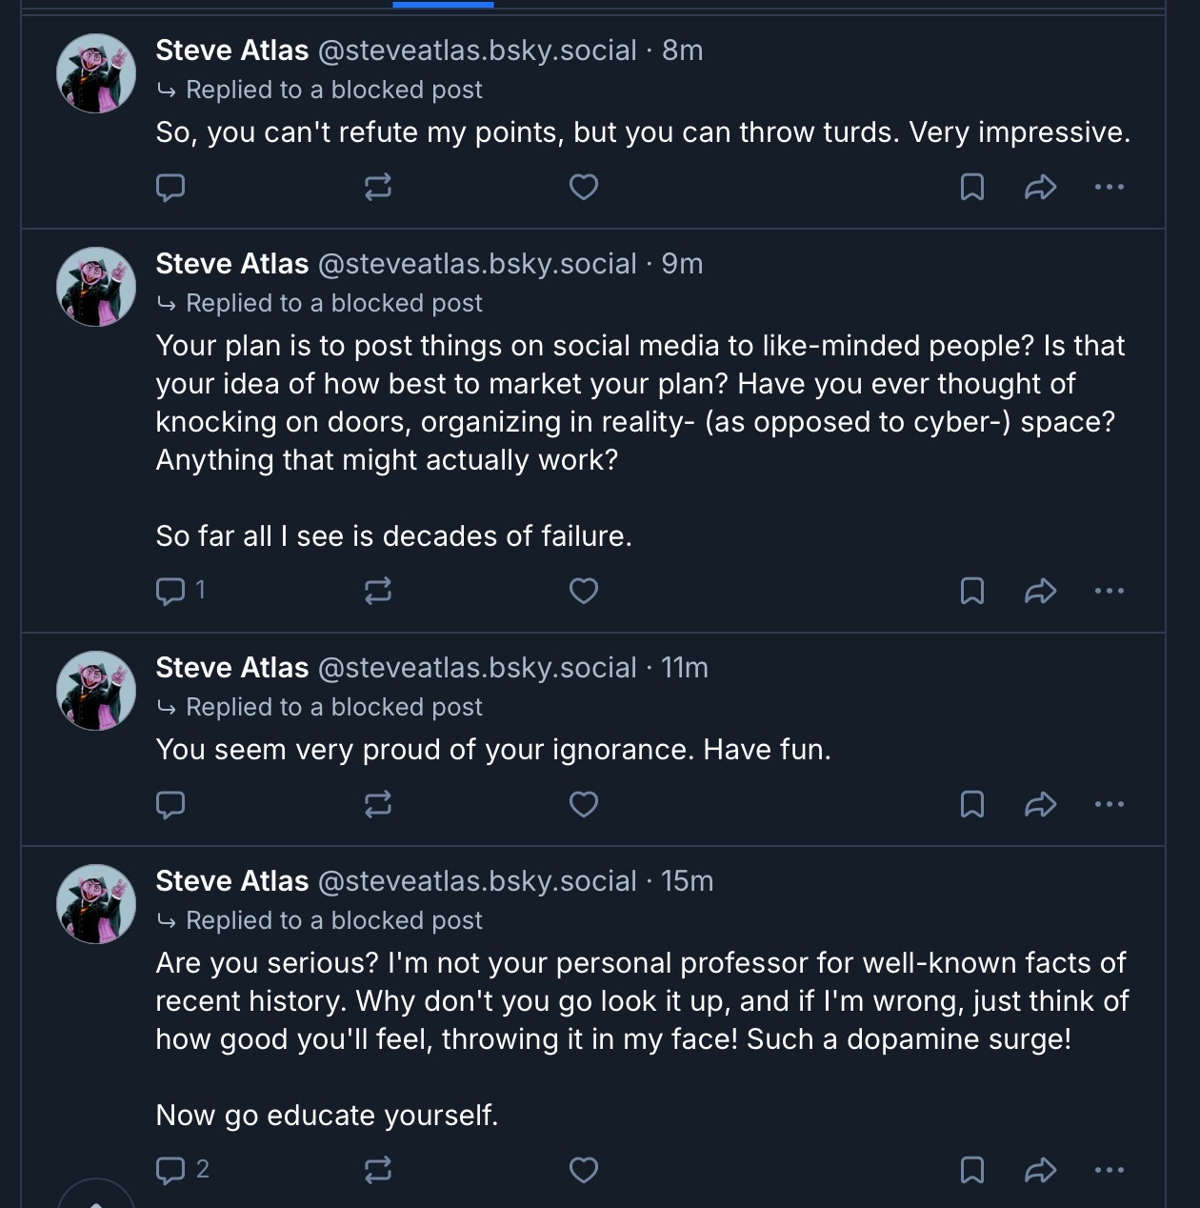
Task: Repost the "decades of failure" post
Action: tap(377, 591)
